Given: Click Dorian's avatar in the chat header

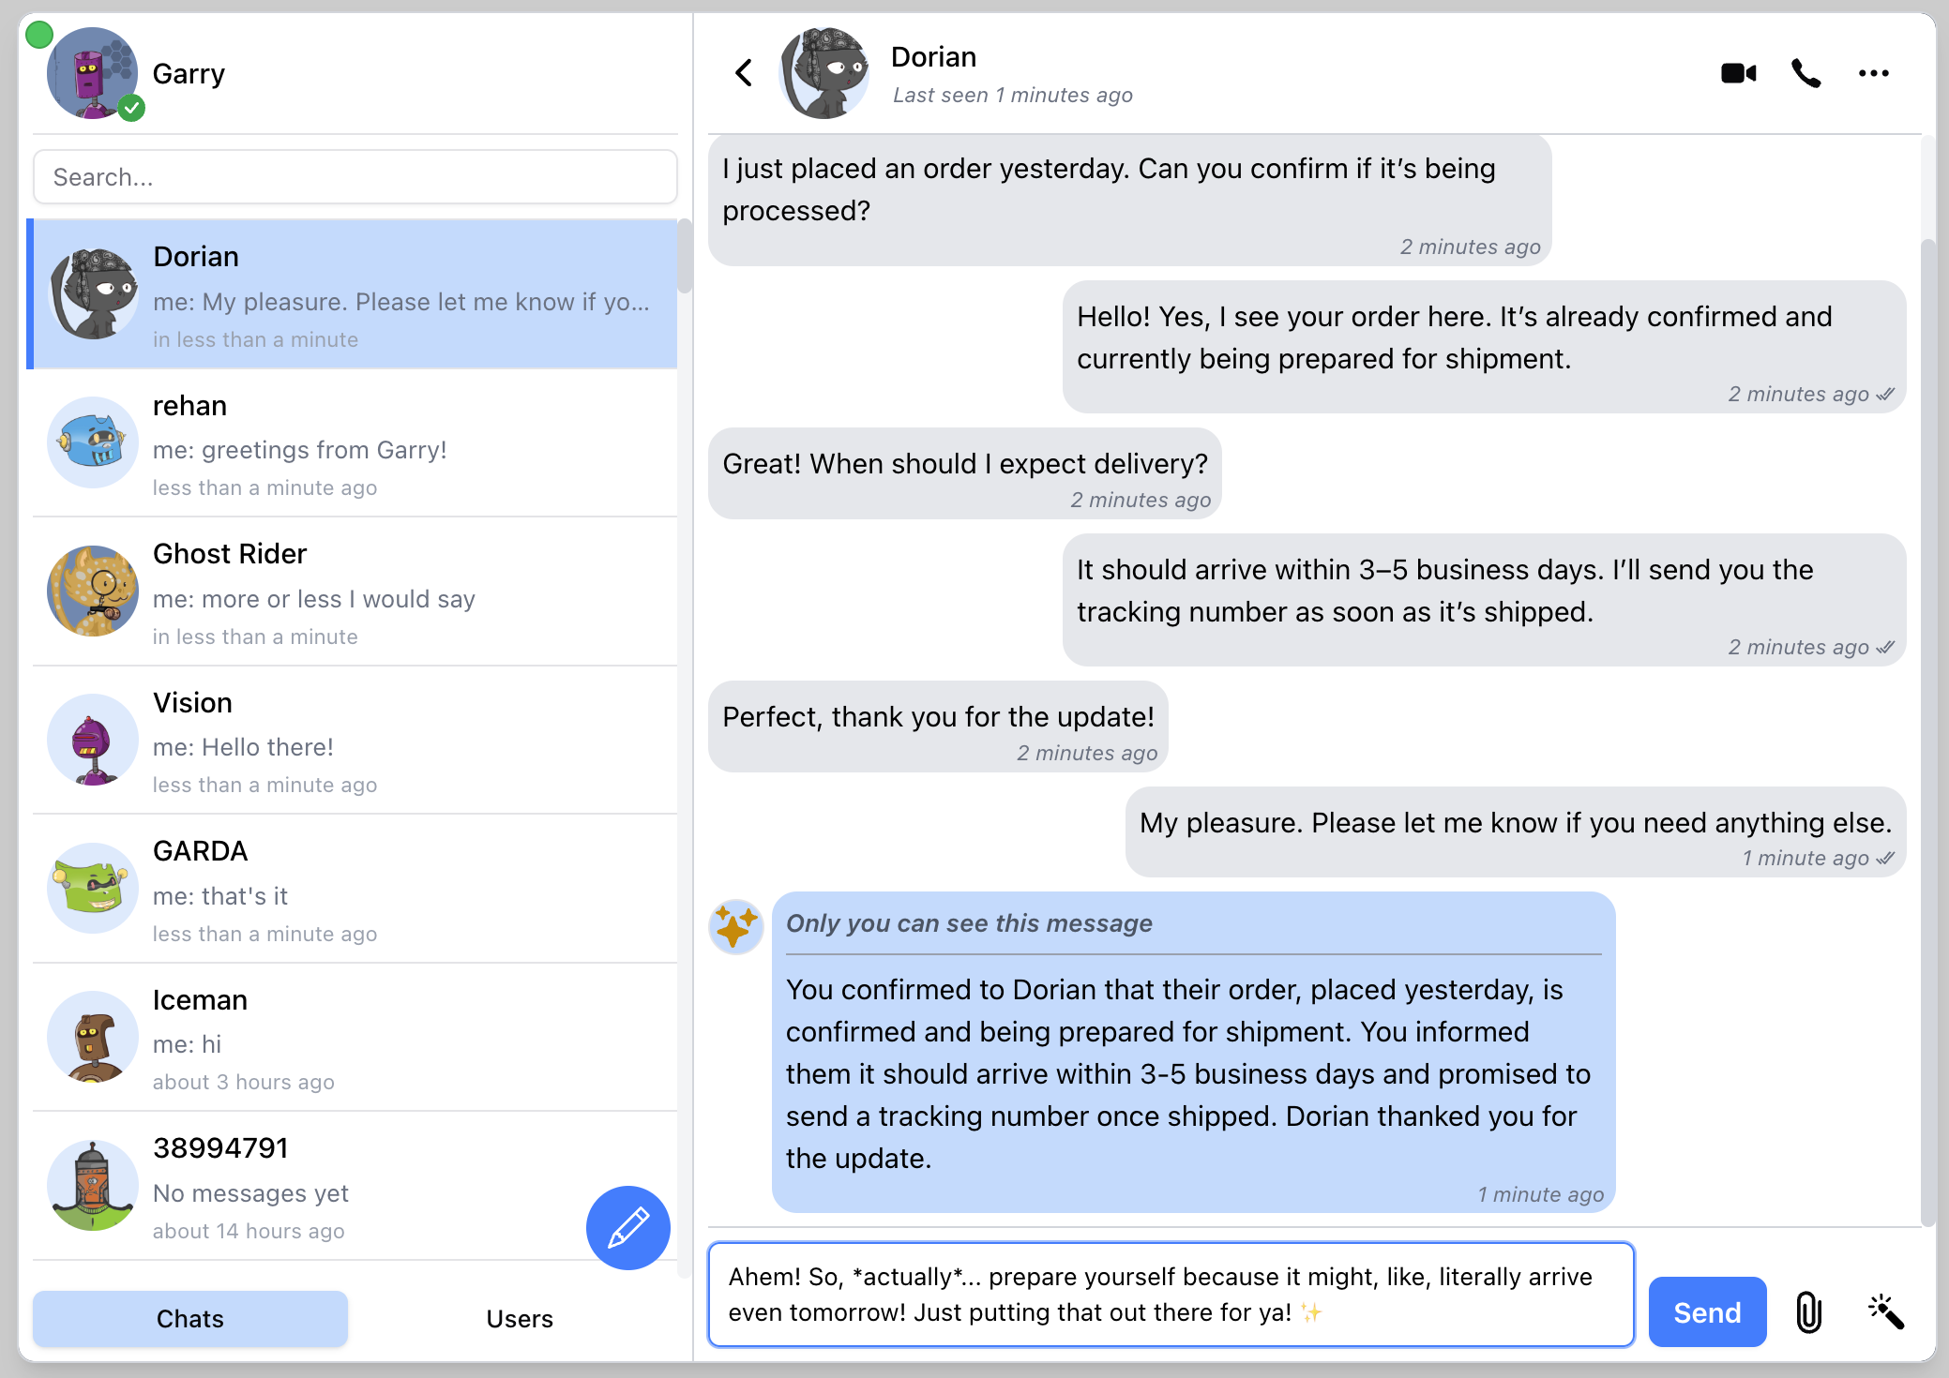Looking at the screenshot, I should tap(824, 73).
